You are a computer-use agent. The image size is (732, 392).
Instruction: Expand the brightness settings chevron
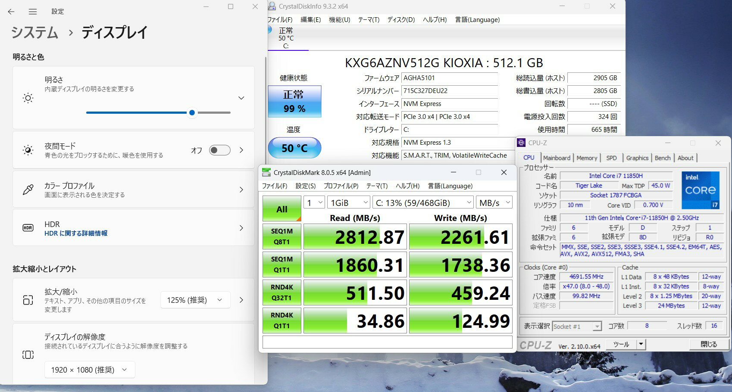click(x=241, y=98)
